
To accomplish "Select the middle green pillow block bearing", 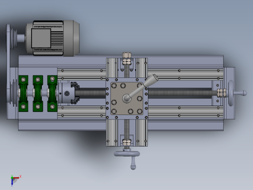I will pyautogui.click(x=38, y=94).
